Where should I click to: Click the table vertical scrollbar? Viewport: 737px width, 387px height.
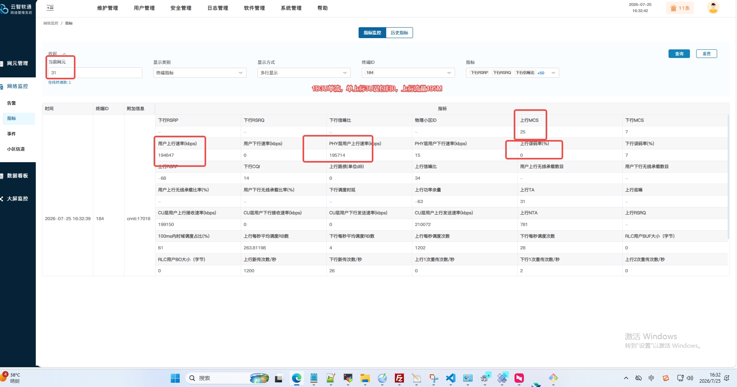pyautogui.click(x=728, y=177)
